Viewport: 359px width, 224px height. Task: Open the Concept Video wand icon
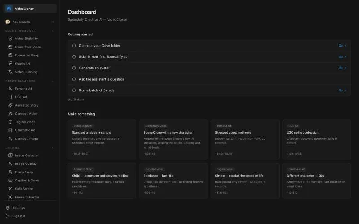point(10,114)
